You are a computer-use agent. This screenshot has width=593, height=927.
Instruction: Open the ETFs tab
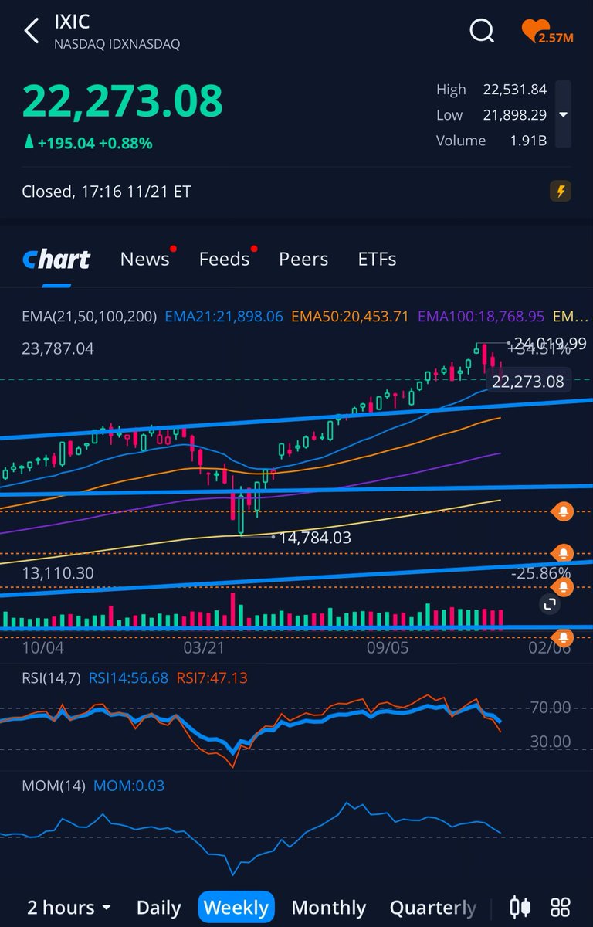tap(378, 259)
